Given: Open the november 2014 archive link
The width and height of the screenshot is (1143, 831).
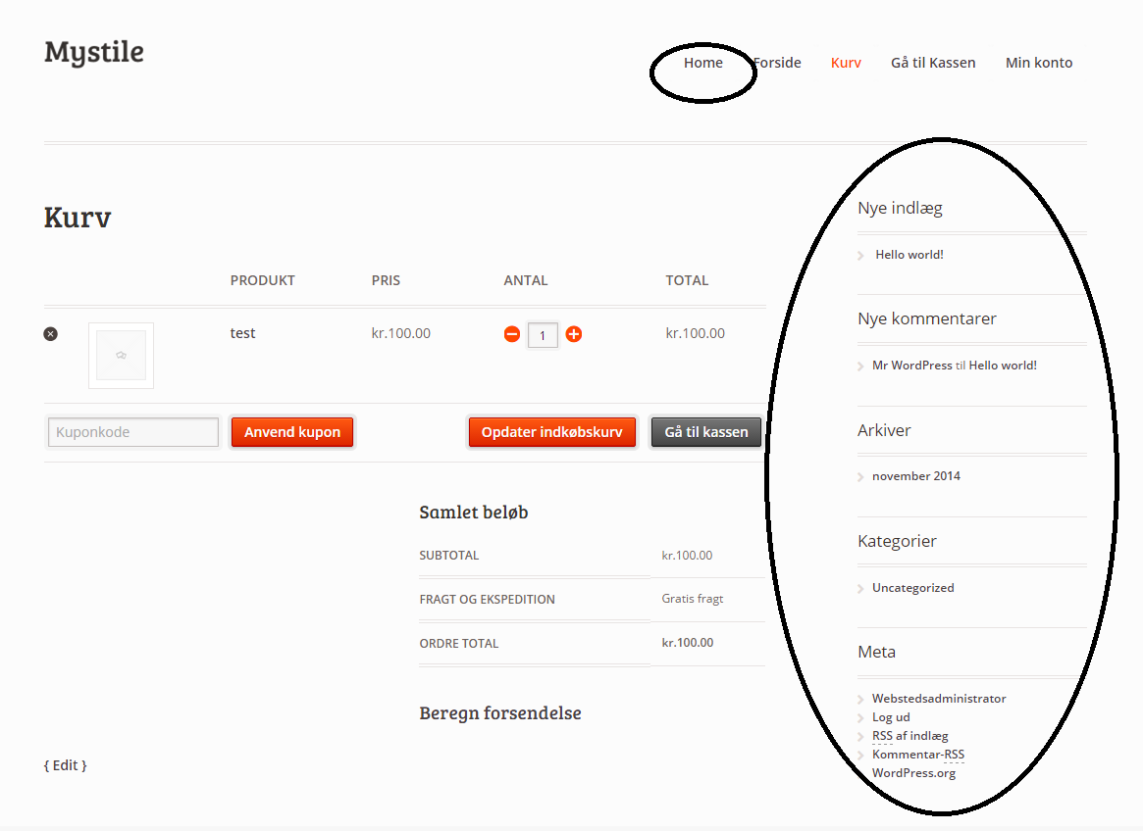Looking at the screenshot, I should [x=916, y=476].
